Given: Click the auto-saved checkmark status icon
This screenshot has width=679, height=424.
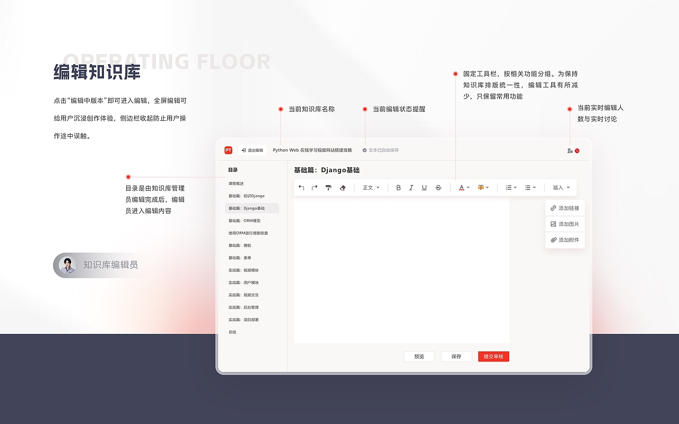Looking at the screenshot, I should pos(364,150).
